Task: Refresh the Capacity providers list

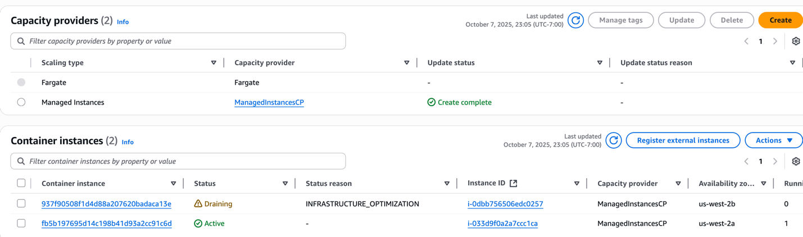Action: (x=575, y=20)
